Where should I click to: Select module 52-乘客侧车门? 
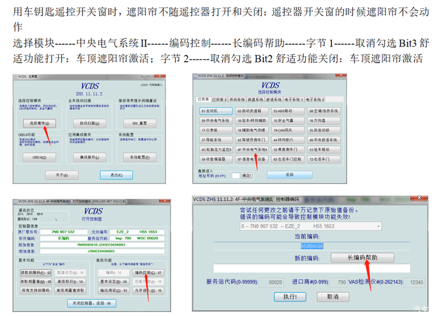pyautogui.click(x=287, y=150)
